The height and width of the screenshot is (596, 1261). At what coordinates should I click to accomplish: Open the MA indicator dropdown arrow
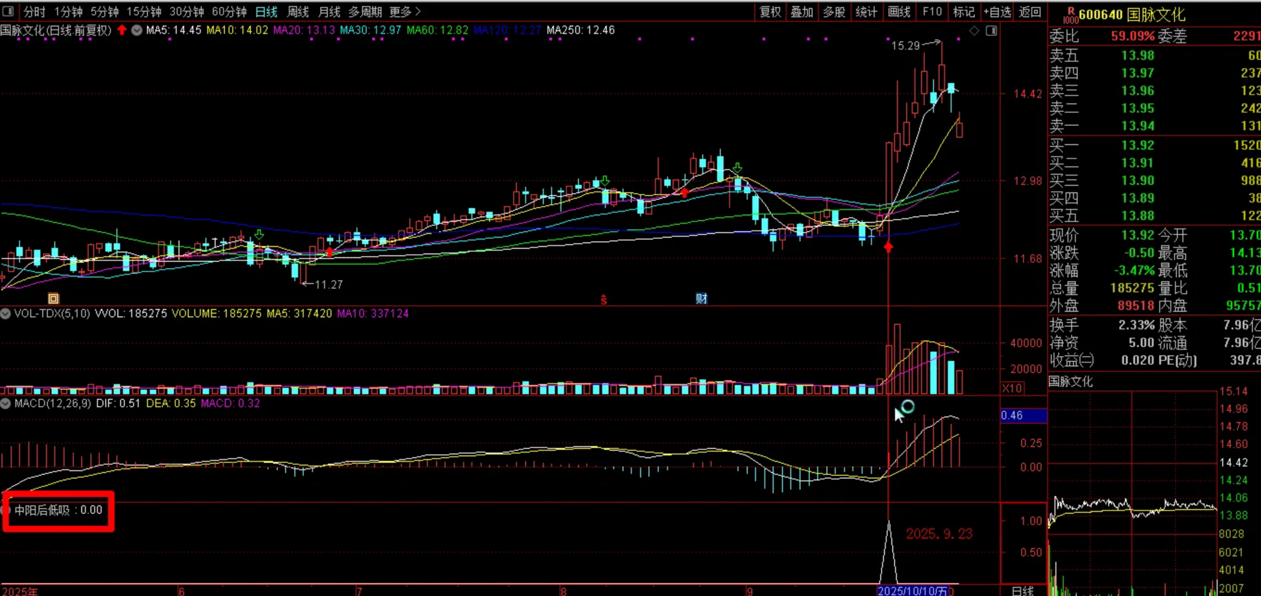click(137, 31)
